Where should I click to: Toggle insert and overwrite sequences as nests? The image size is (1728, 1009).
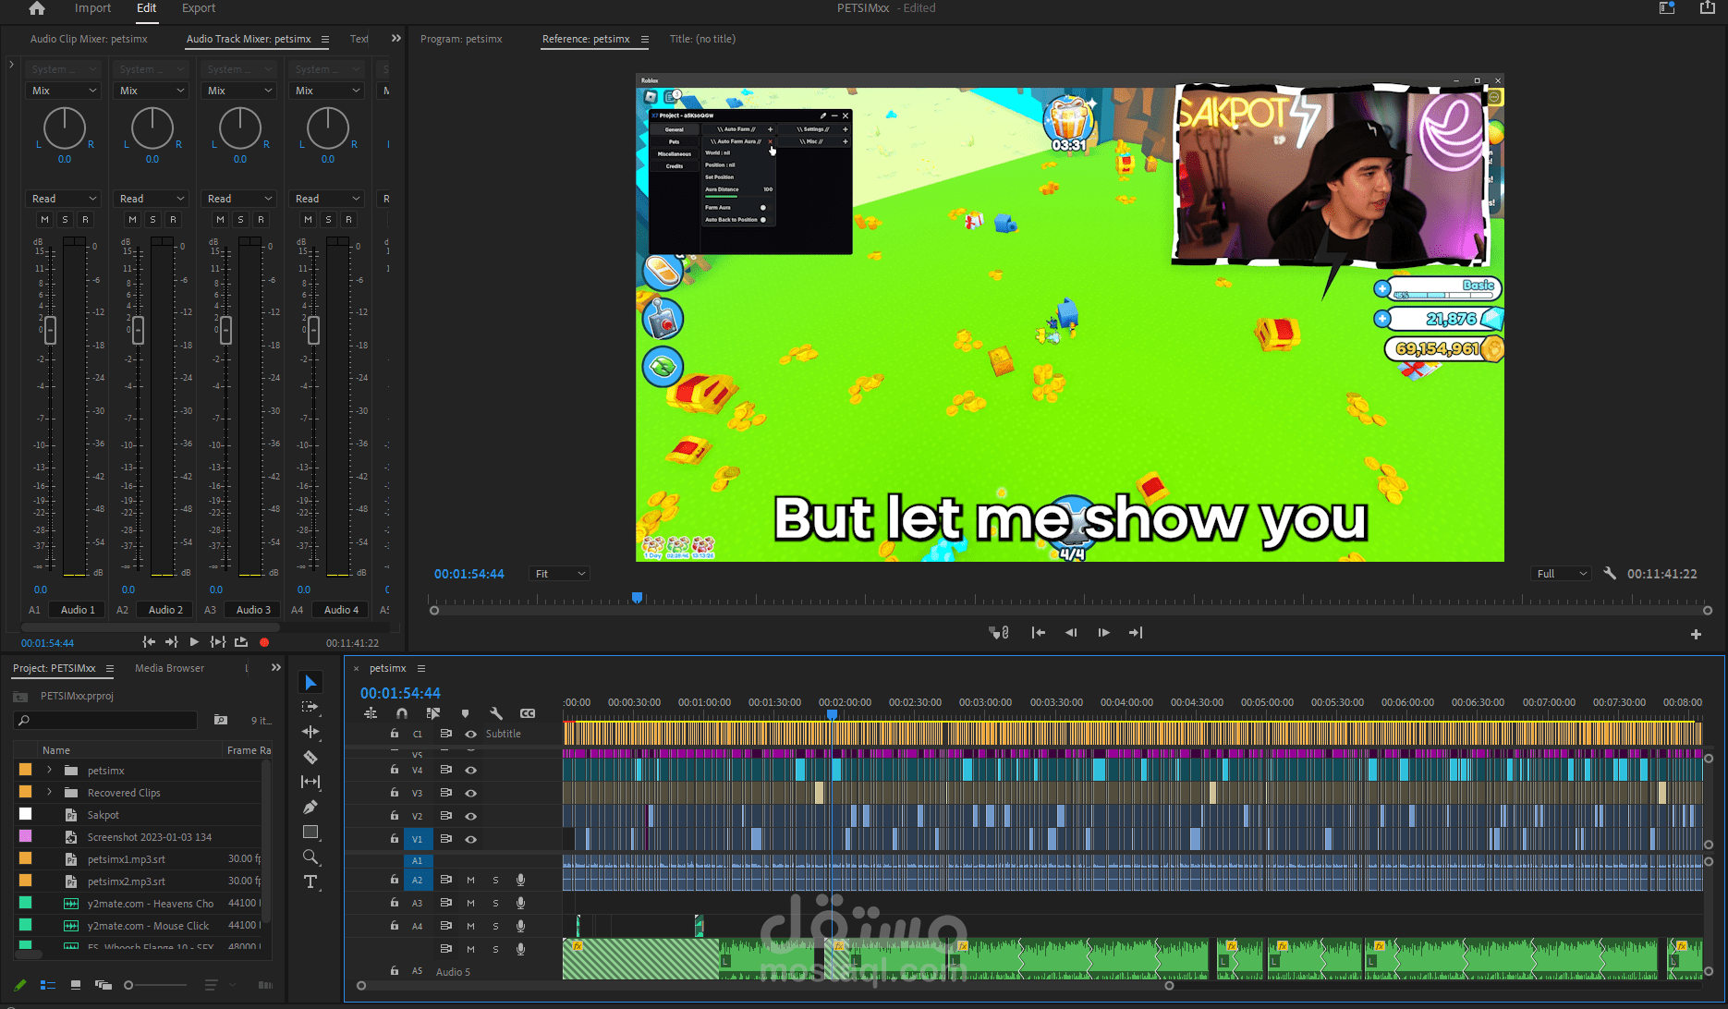pyautogui.click(x=371, y=713)
